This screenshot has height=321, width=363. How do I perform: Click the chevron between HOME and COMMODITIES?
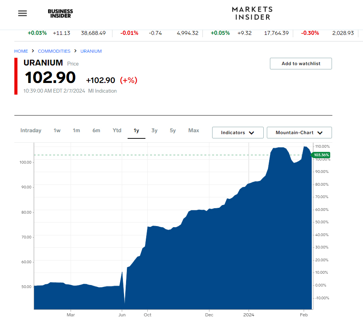33,51
